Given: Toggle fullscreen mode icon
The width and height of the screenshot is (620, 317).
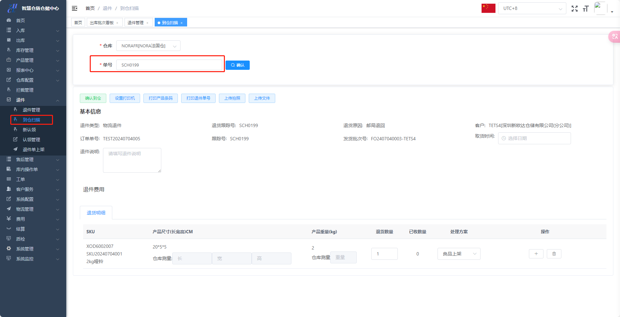Looking at the screenshot, I should [x=574, y=9].
